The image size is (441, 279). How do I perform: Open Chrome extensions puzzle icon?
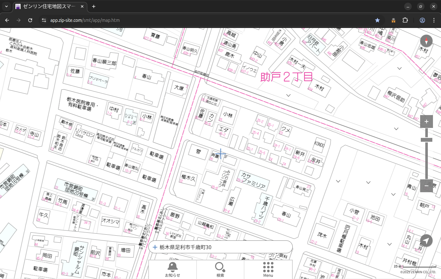pyautogui.click(x=405, y=20)
